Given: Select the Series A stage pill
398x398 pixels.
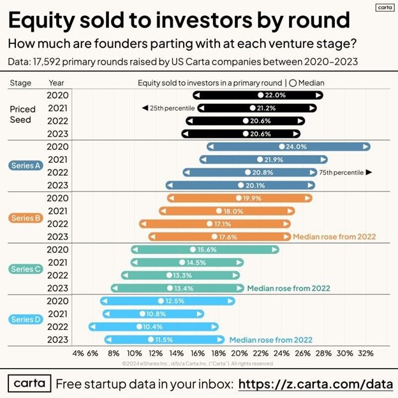Looking at the screenshot, I should (x=26, y=166).
